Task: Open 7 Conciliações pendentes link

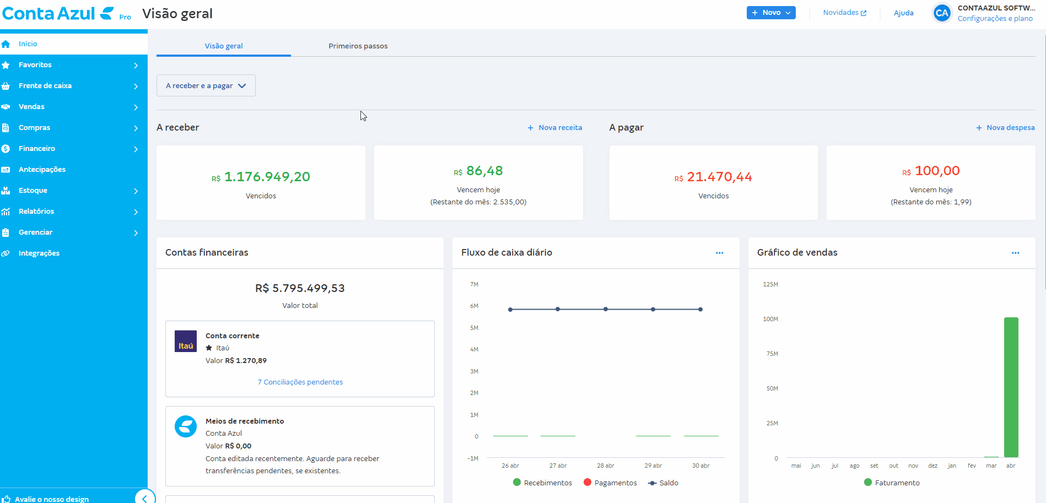Action: point(300,382)
